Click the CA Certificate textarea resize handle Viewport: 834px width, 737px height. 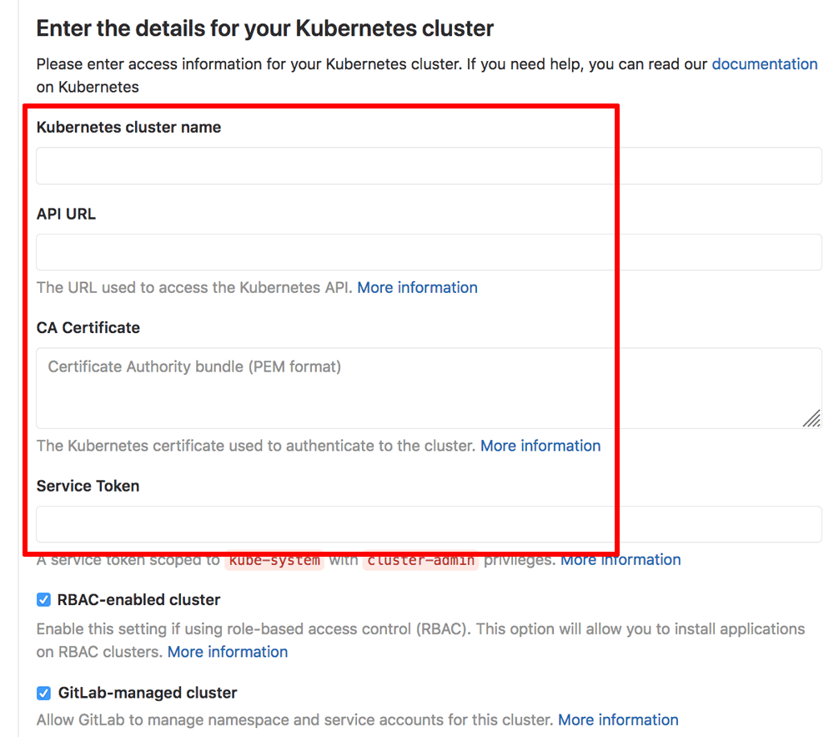click(x=811, y=419)
